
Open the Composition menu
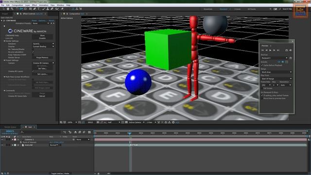coord(17,5)
